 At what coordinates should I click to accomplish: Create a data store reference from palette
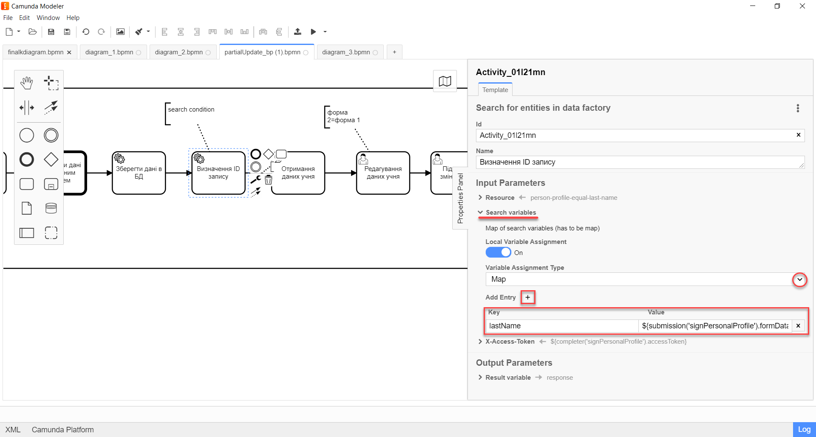pyautogui.click(x=51, y=208)
